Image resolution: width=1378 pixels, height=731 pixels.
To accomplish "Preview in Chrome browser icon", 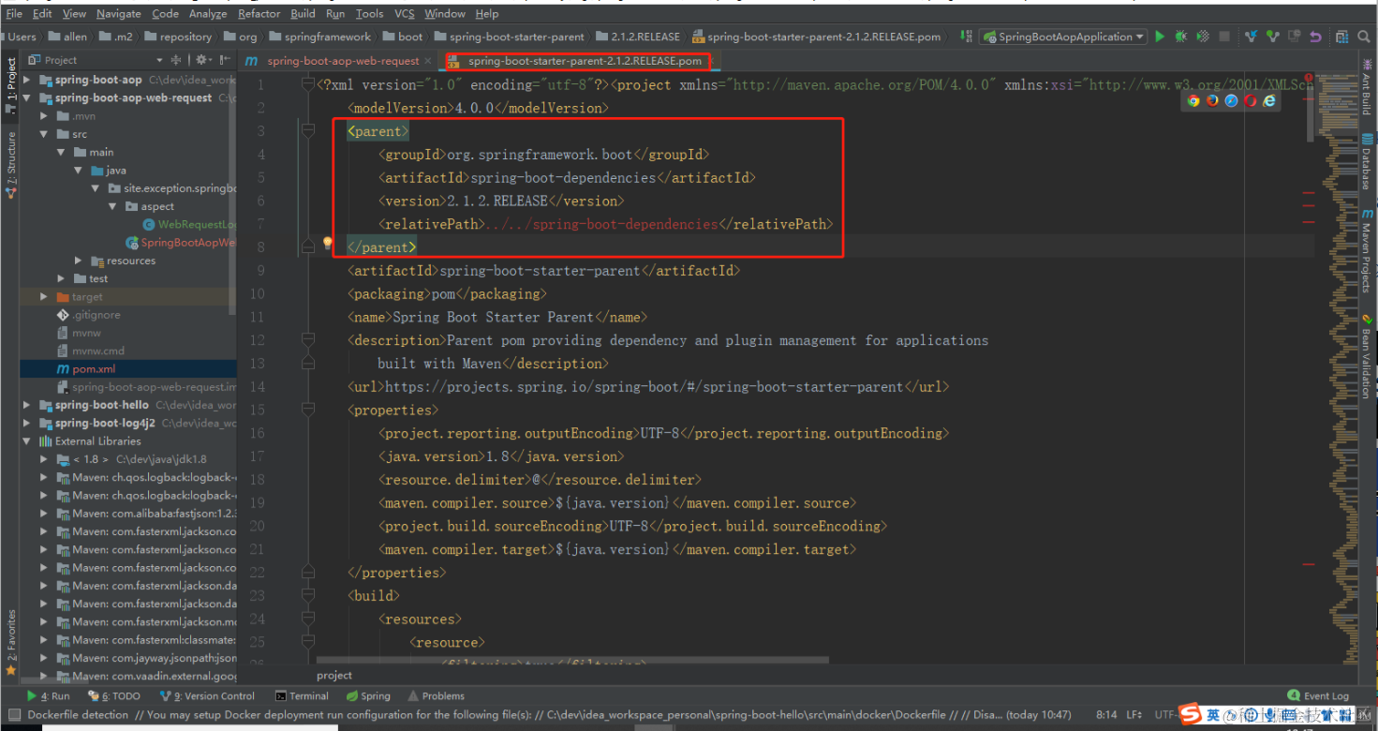I will (1193, 100).
